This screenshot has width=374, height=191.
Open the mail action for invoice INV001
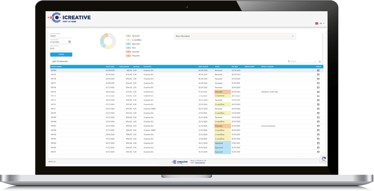point(318,70)
